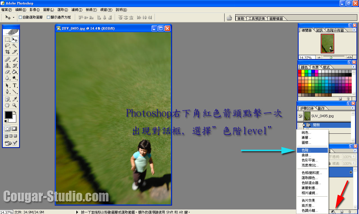Choose 色階 from adjustment layer menu
The width and height of the screenshot is (359, 214).
[312, 150]
